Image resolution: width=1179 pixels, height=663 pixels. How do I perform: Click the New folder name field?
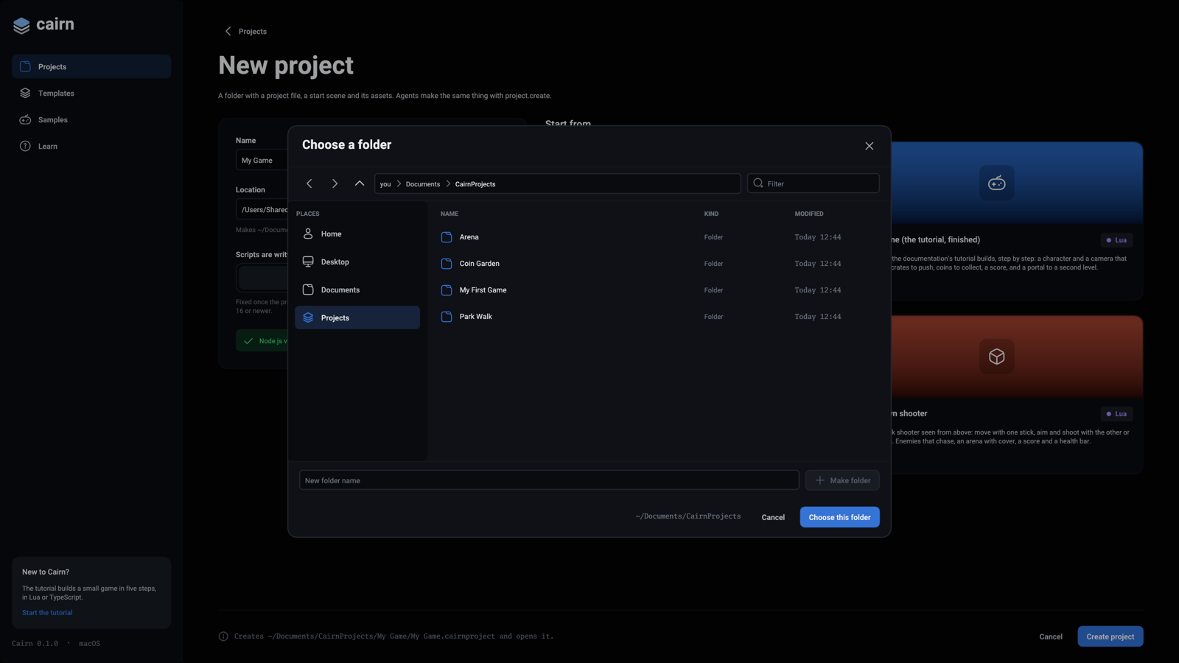pos(549,480)
